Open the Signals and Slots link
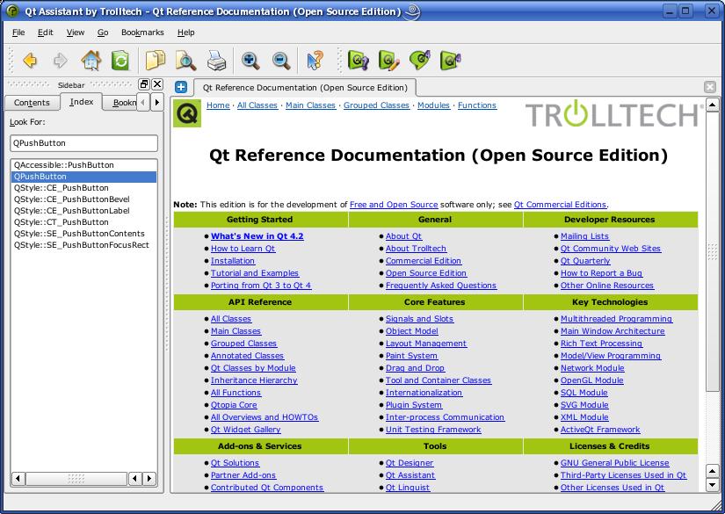 click(419, 319)
